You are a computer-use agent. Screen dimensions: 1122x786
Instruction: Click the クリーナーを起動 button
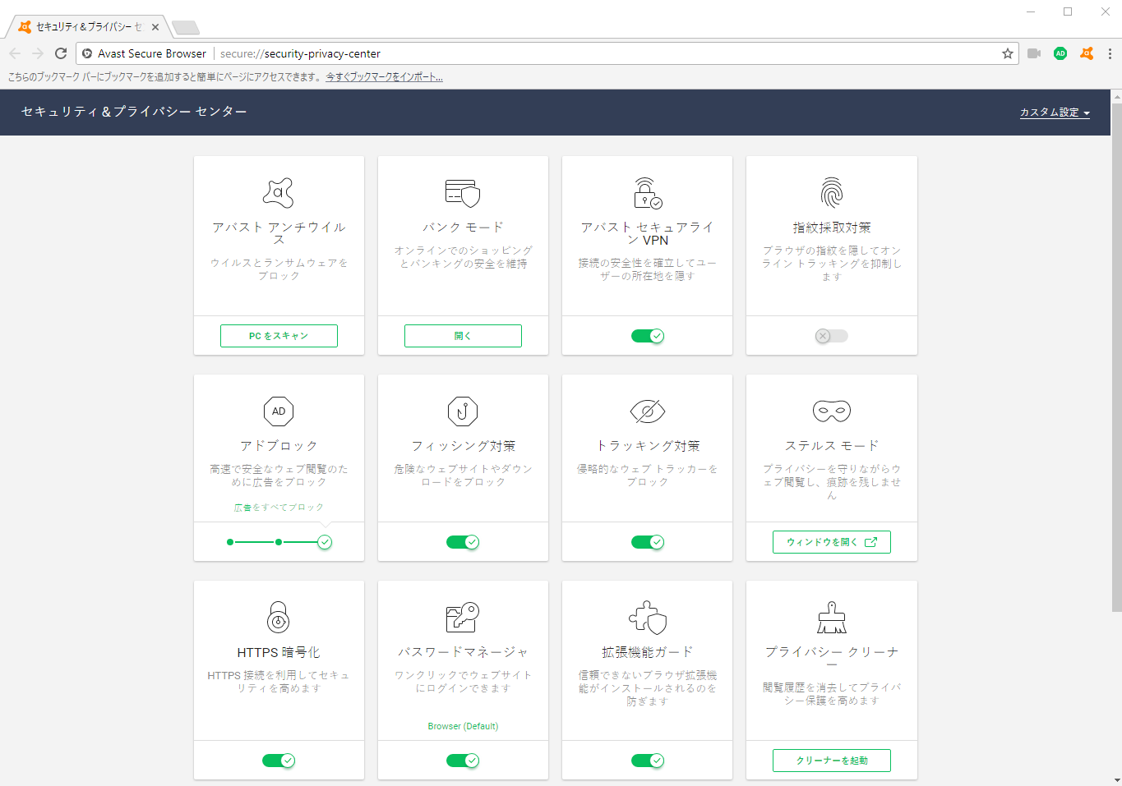tap(832, 761)
